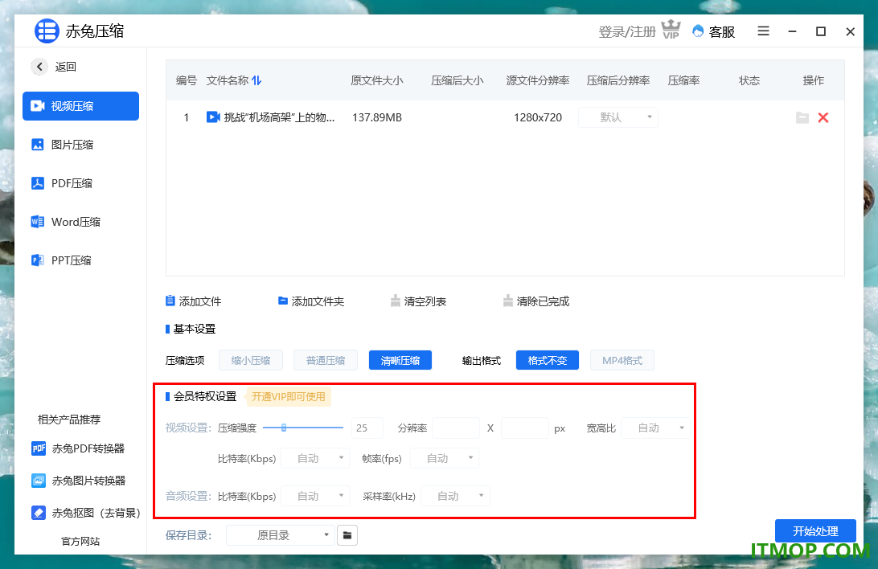This screenshot has height=569, width=878.
Task: Open 赤兔抠图（去背景） product
Action: coord(86,513)
